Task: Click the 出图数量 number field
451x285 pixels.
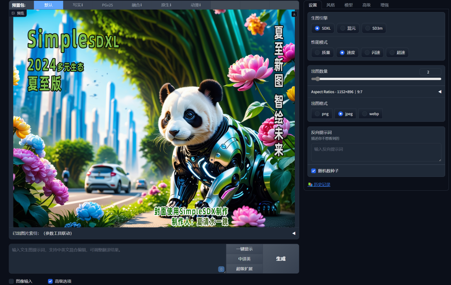Action: tap(430, 72)
